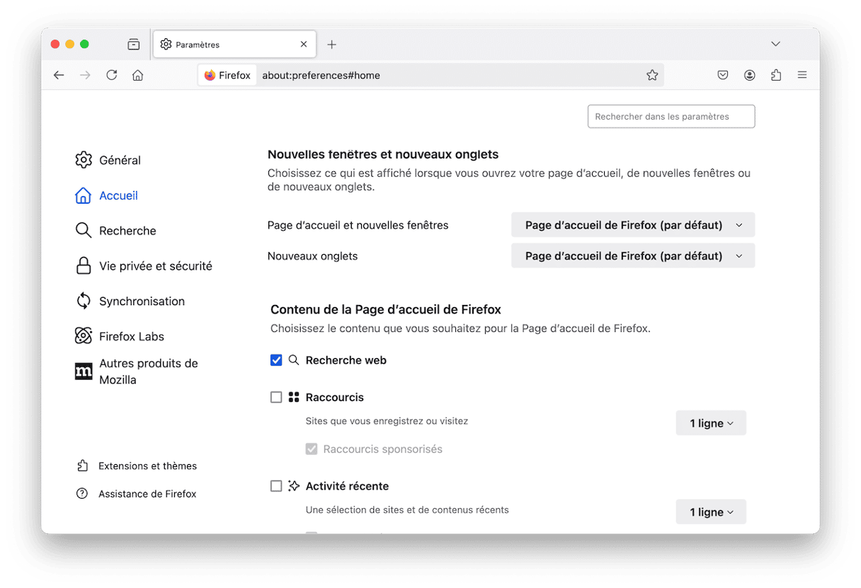Reload the page with the refresh icon
Screen dimensions: 861x588
point(112,75)
